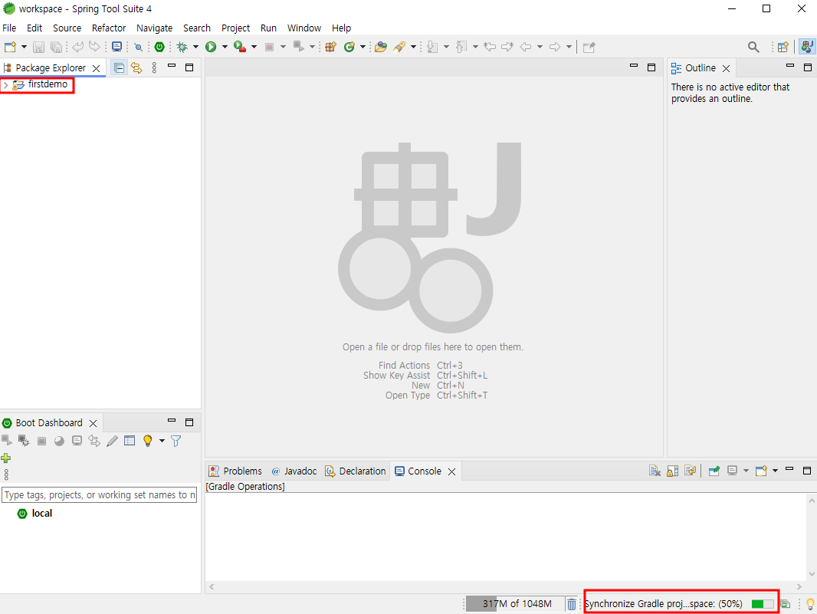Open a console via toolbar monitor icon
817x614 pixels.
(117, 47)
